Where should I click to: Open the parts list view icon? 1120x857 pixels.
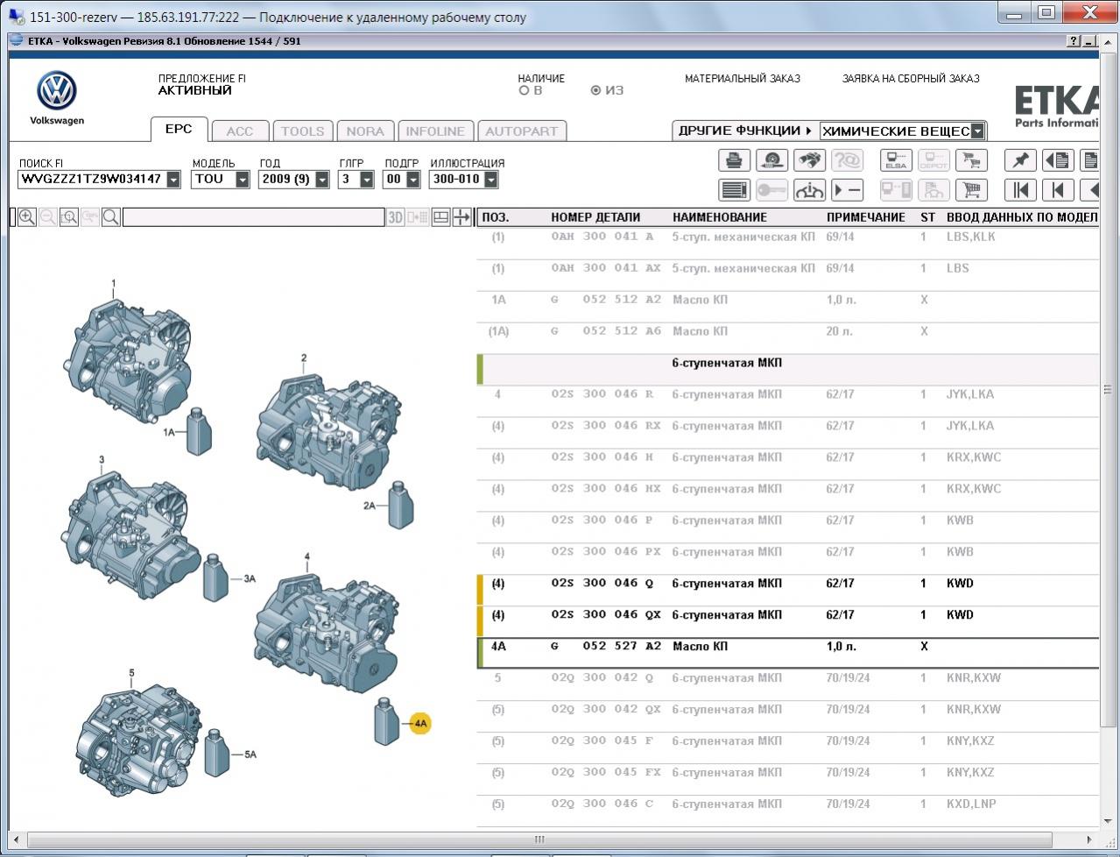point(734,189)
